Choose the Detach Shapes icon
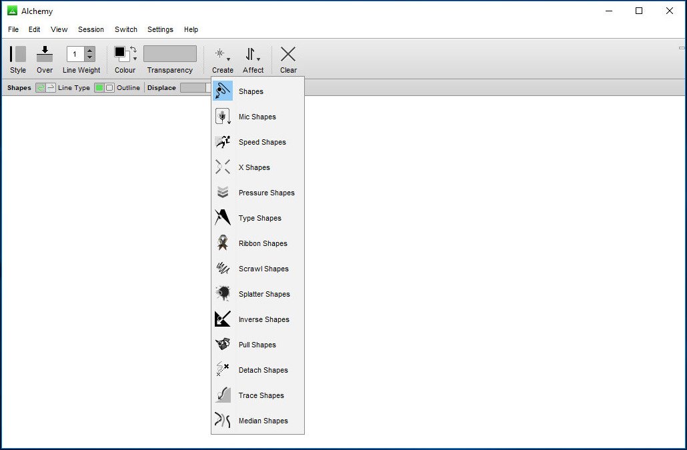The height and width of the screenshot is (450, 687). pyautogui.click(x=223, y=369)
